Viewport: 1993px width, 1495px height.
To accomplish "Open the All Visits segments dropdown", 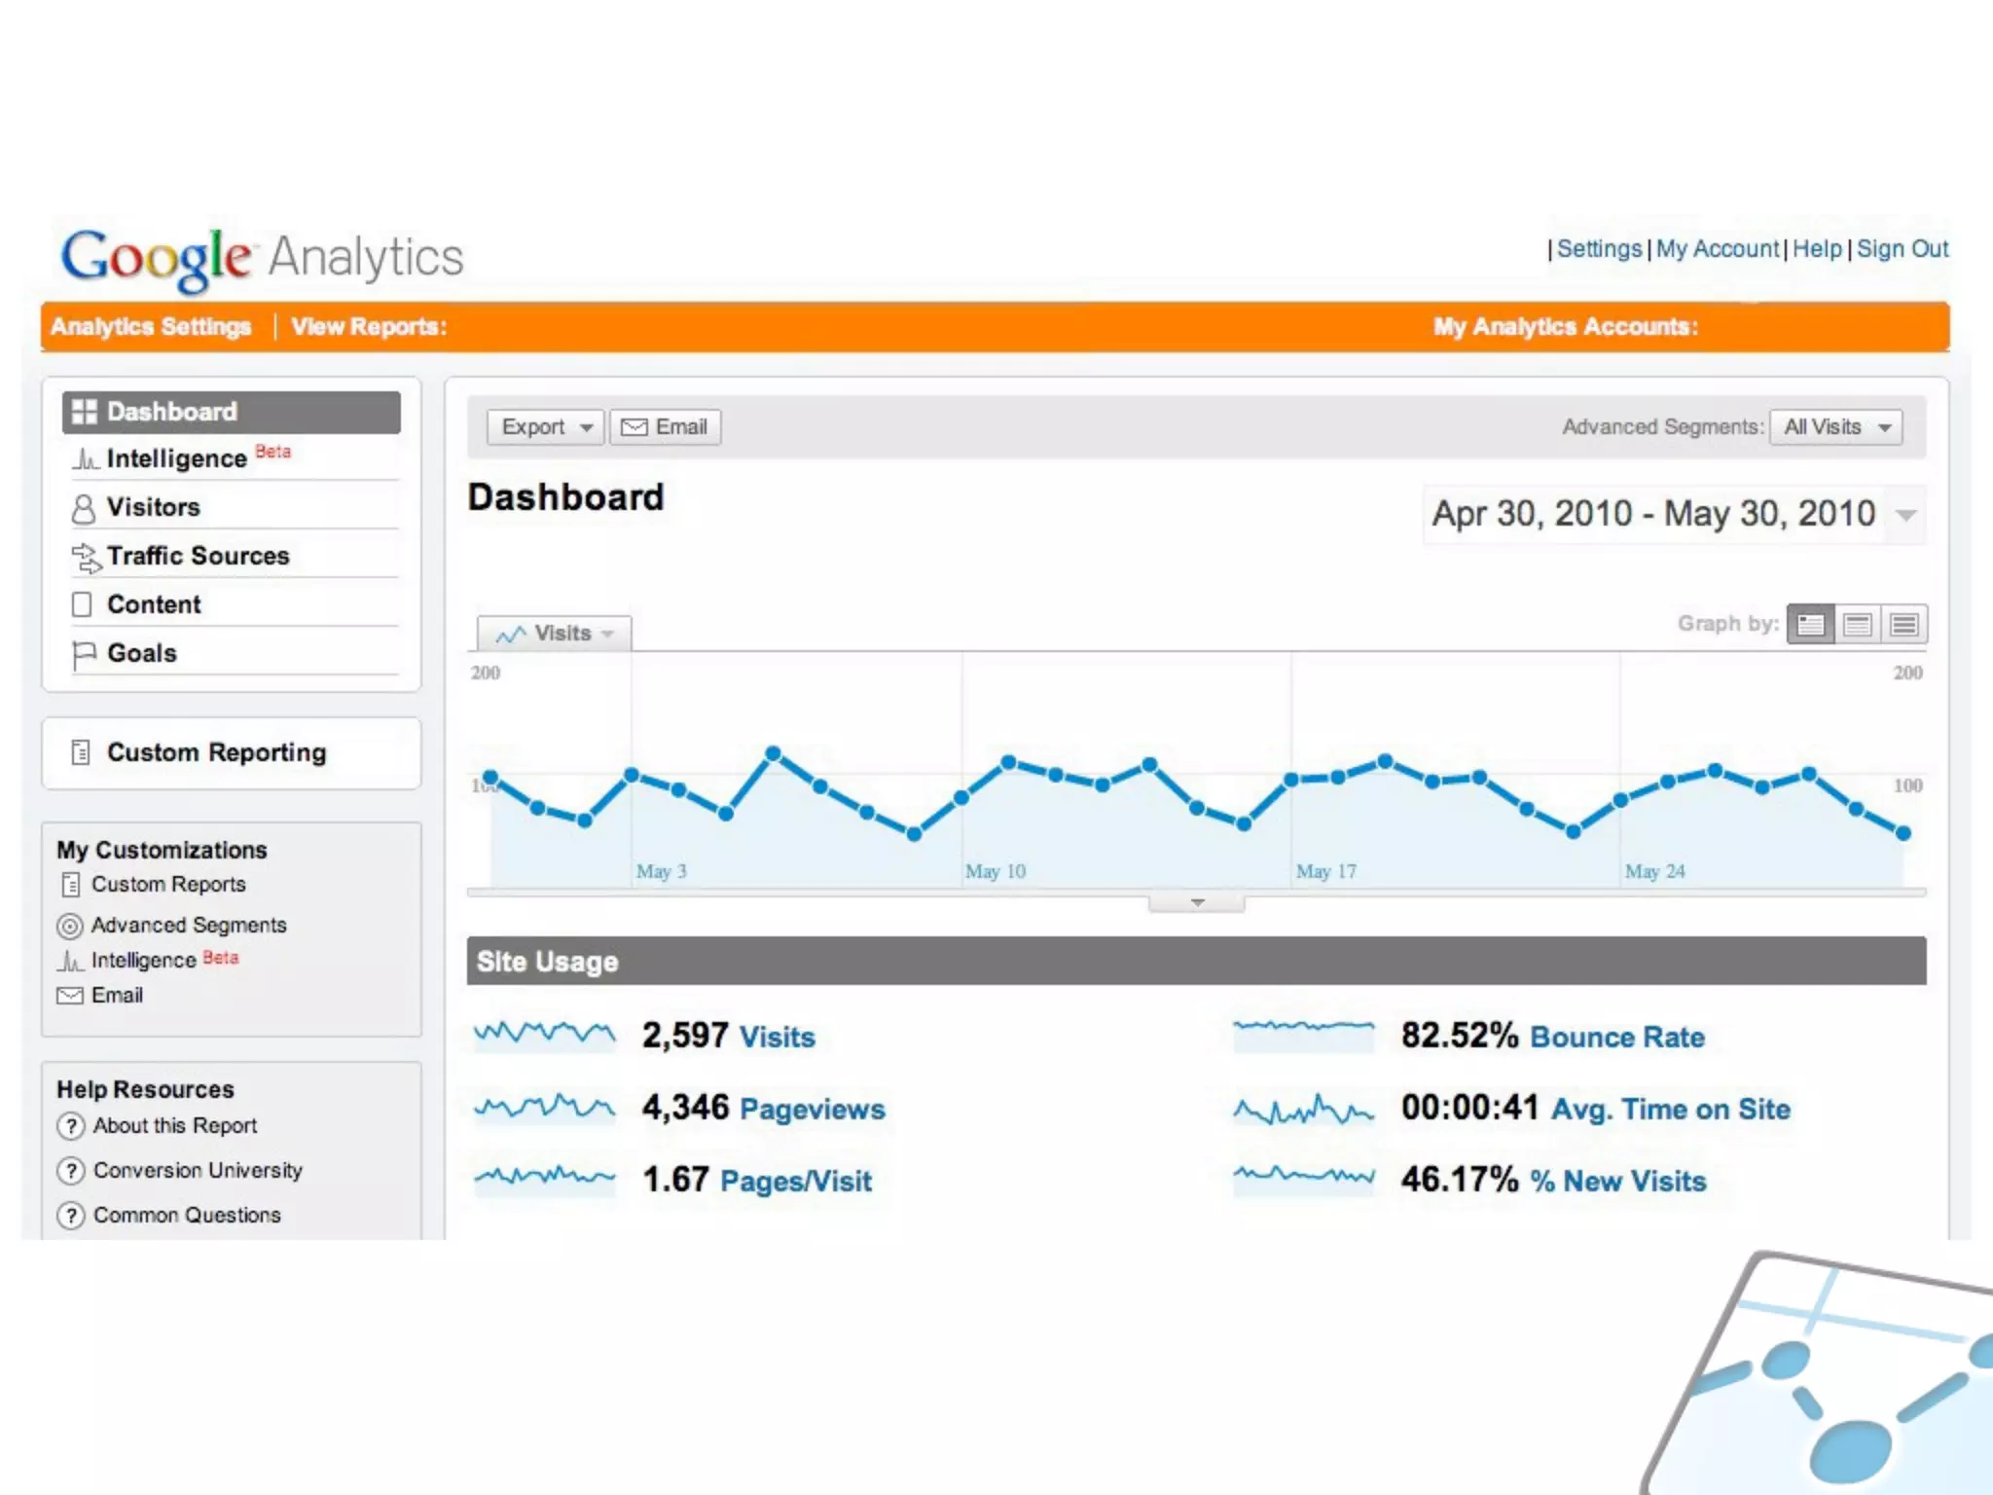I will 1835,427.
